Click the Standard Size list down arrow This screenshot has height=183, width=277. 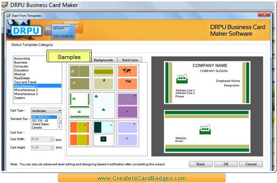[x=60, y=127]
